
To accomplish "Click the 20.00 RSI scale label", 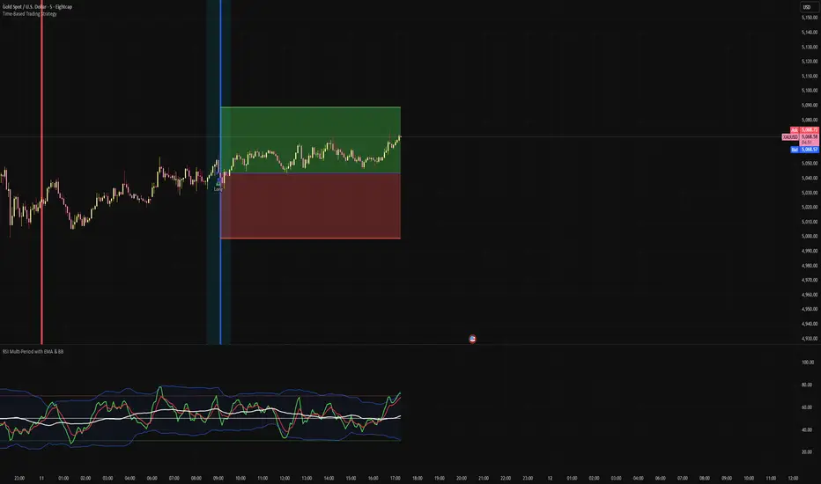I will (x=807, y=452).
